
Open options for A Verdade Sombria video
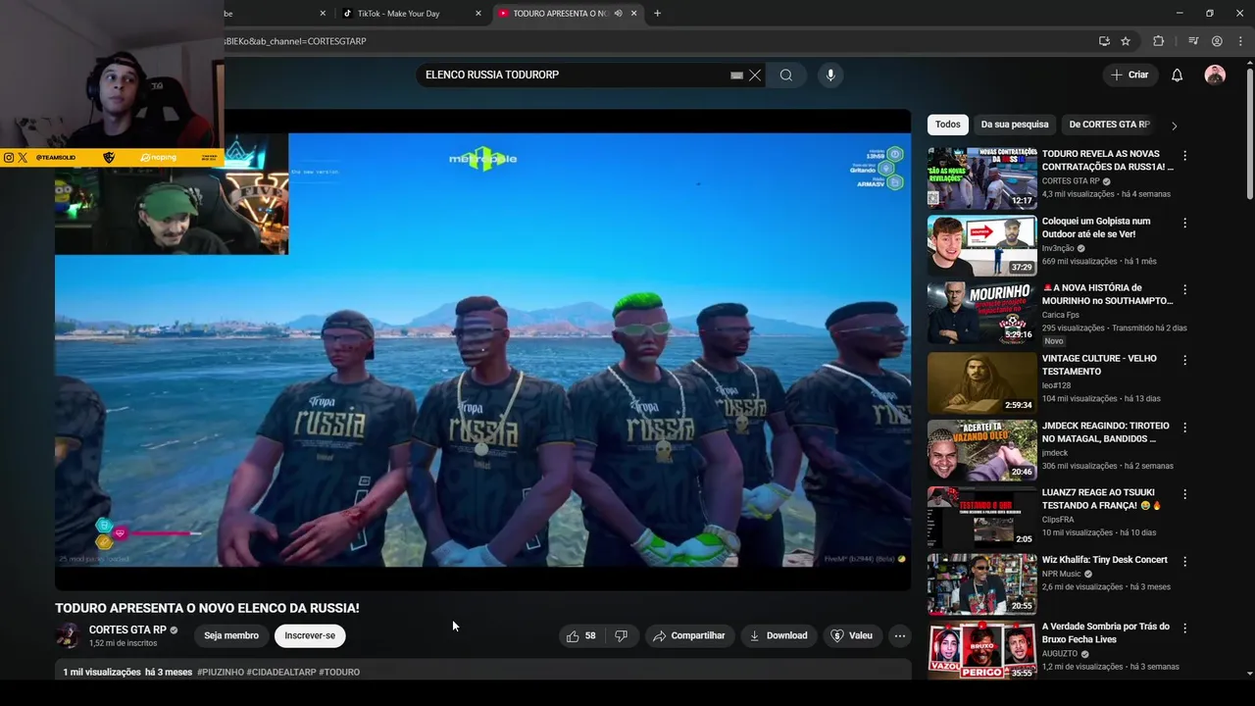click(x=1184, y=628)
